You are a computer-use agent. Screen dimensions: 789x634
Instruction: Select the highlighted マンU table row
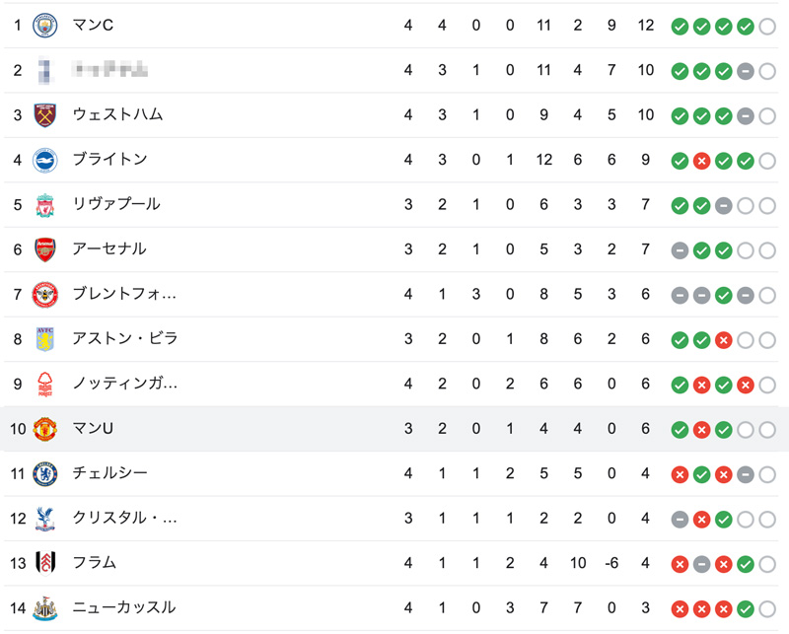coord(394,429)
